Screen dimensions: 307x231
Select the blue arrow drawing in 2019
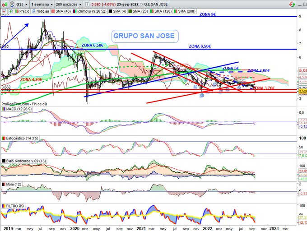(15, 35)
